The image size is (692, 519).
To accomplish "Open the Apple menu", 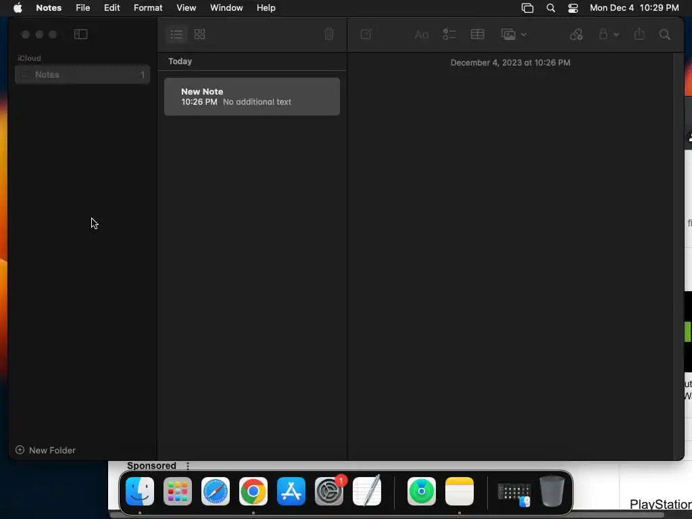I will click(x=18, y=7).
